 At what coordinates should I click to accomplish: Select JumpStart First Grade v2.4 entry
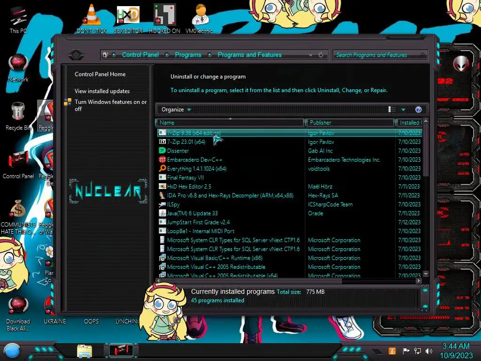[x=199, y=222]
